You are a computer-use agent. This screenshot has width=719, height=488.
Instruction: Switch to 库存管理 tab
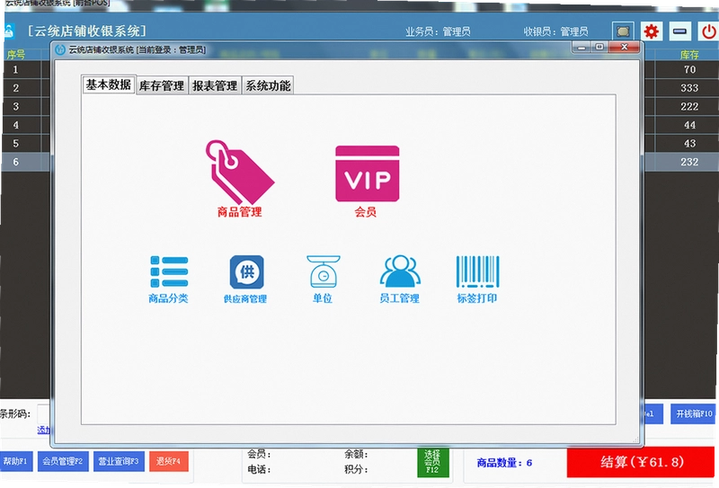(x=162, y=85)
